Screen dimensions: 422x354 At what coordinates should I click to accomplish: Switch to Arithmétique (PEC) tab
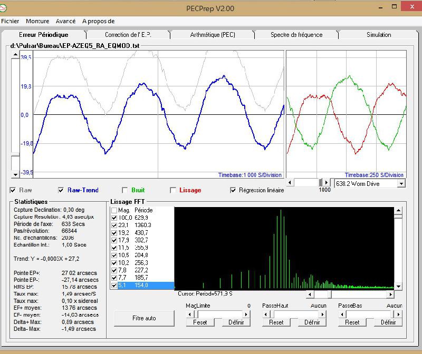(x=213, y=35)
